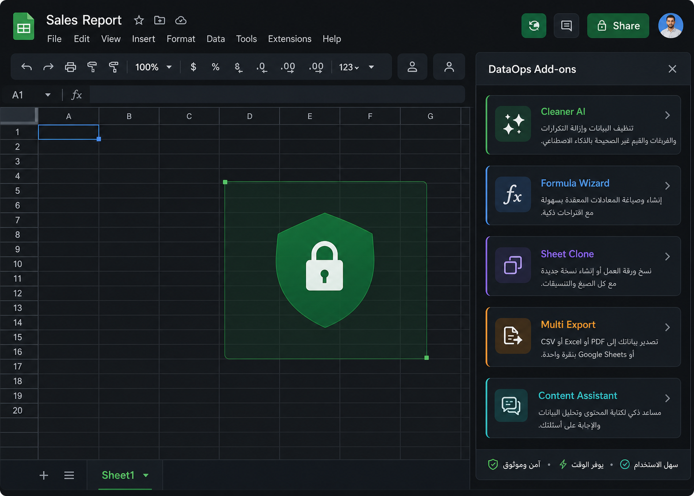Open the File menu

54,39
